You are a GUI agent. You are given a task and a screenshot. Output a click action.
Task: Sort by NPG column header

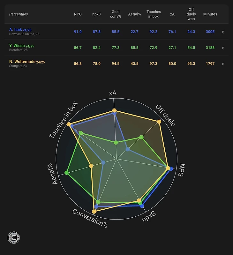pyautogui.click(x=78, y=14)
